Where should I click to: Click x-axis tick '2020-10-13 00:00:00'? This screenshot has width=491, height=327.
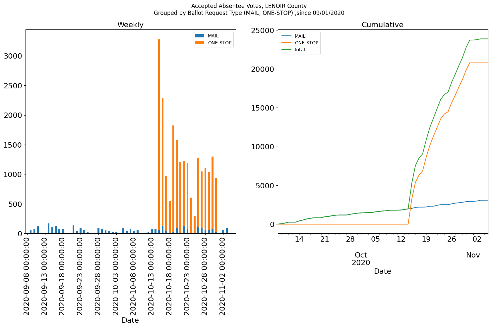pyautogui.click(x=152, y=276)
